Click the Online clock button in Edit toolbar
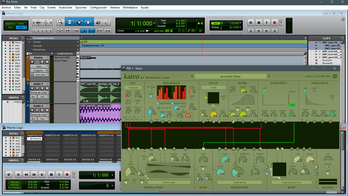This screenshot has width=348, height=196. 251,22
